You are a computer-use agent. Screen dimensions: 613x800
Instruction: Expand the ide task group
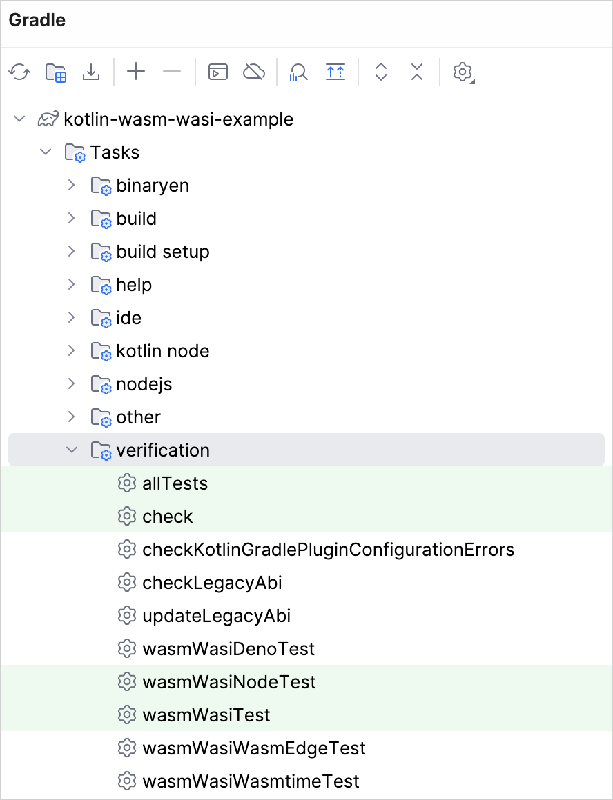click(72, 318)
